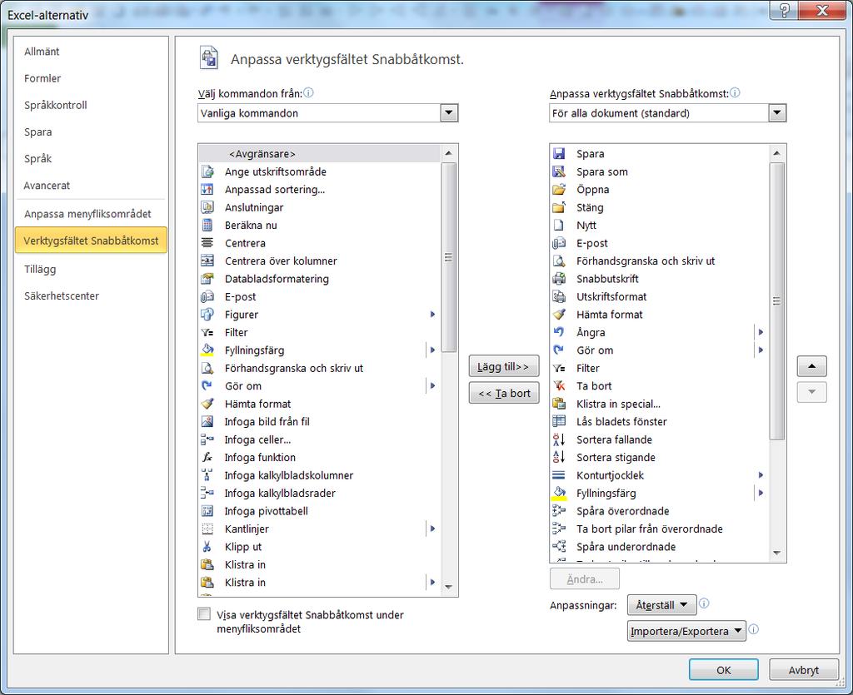Select Spåra överordnade icon
The image size is (853, 695).
[x=559, y=511]
